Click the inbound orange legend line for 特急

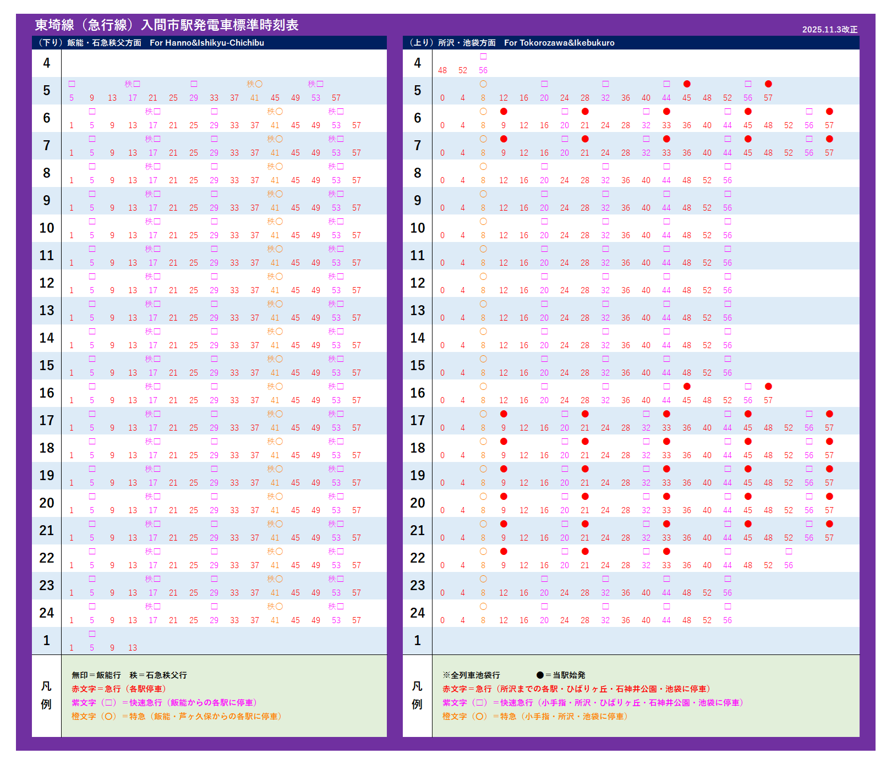[x=535, y=716]
